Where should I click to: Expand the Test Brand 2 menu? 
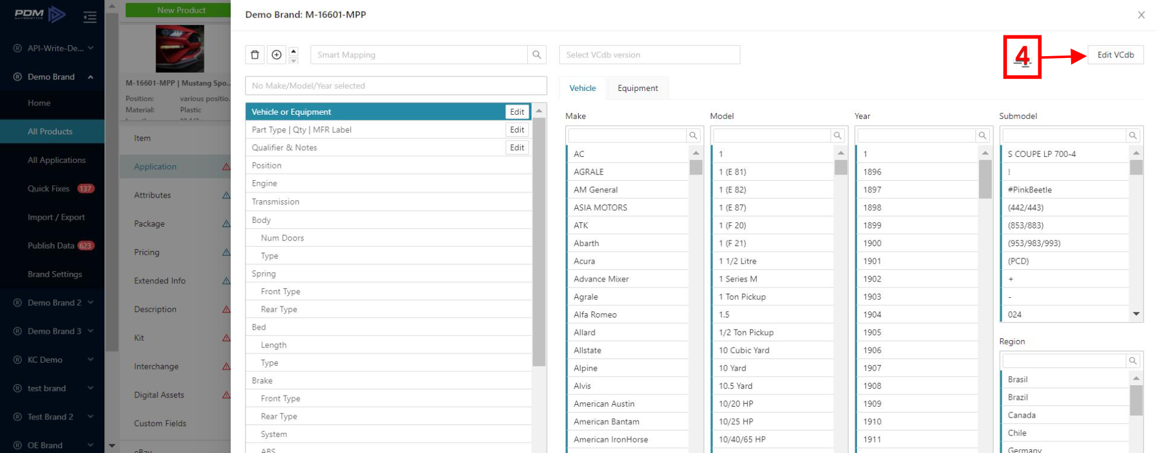(90, 417)
